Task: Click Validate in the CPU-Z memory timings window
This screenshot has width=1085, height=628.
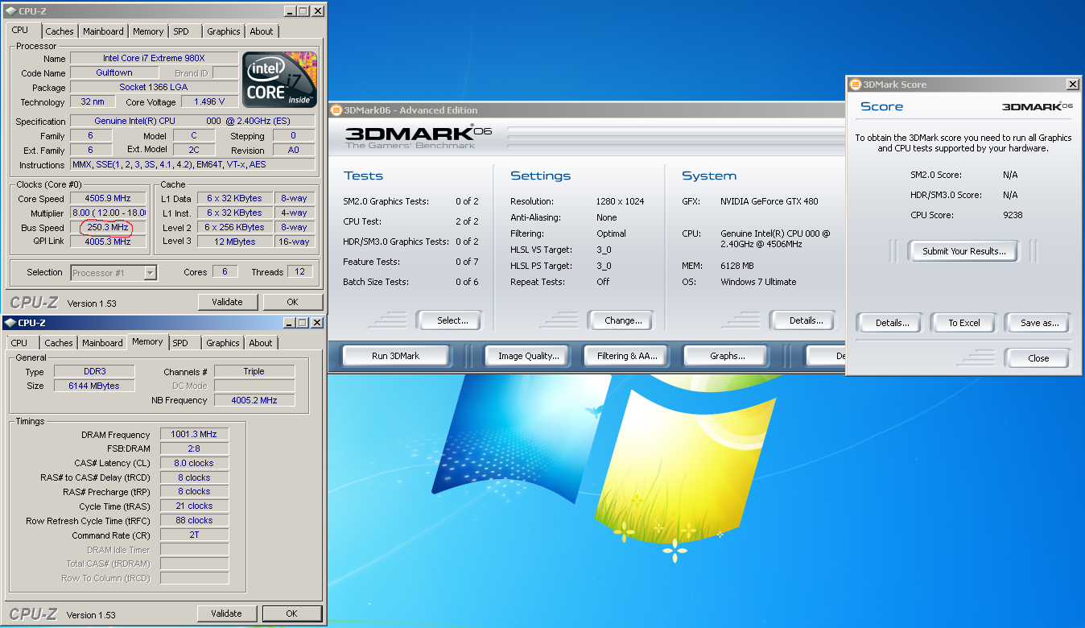Action: point(226,614)
